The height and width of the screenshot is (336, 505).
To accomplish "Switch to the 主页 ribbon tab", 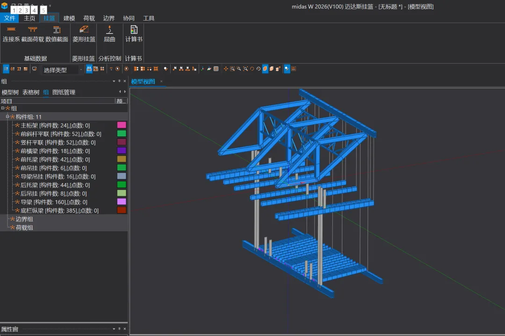I will (29, 18).
